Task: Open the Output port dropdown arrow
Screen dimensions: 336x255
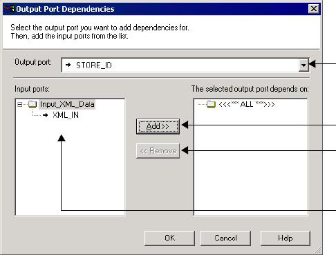Action: 304,65
